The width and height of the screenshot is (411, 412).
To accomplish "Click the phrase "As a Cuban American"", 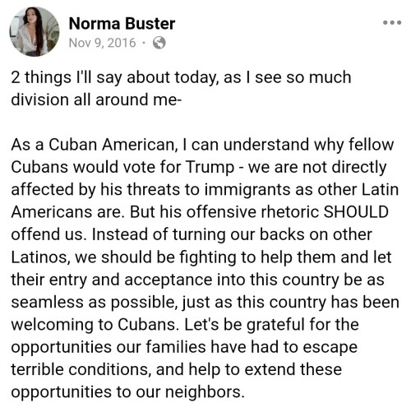I will 93,145.
